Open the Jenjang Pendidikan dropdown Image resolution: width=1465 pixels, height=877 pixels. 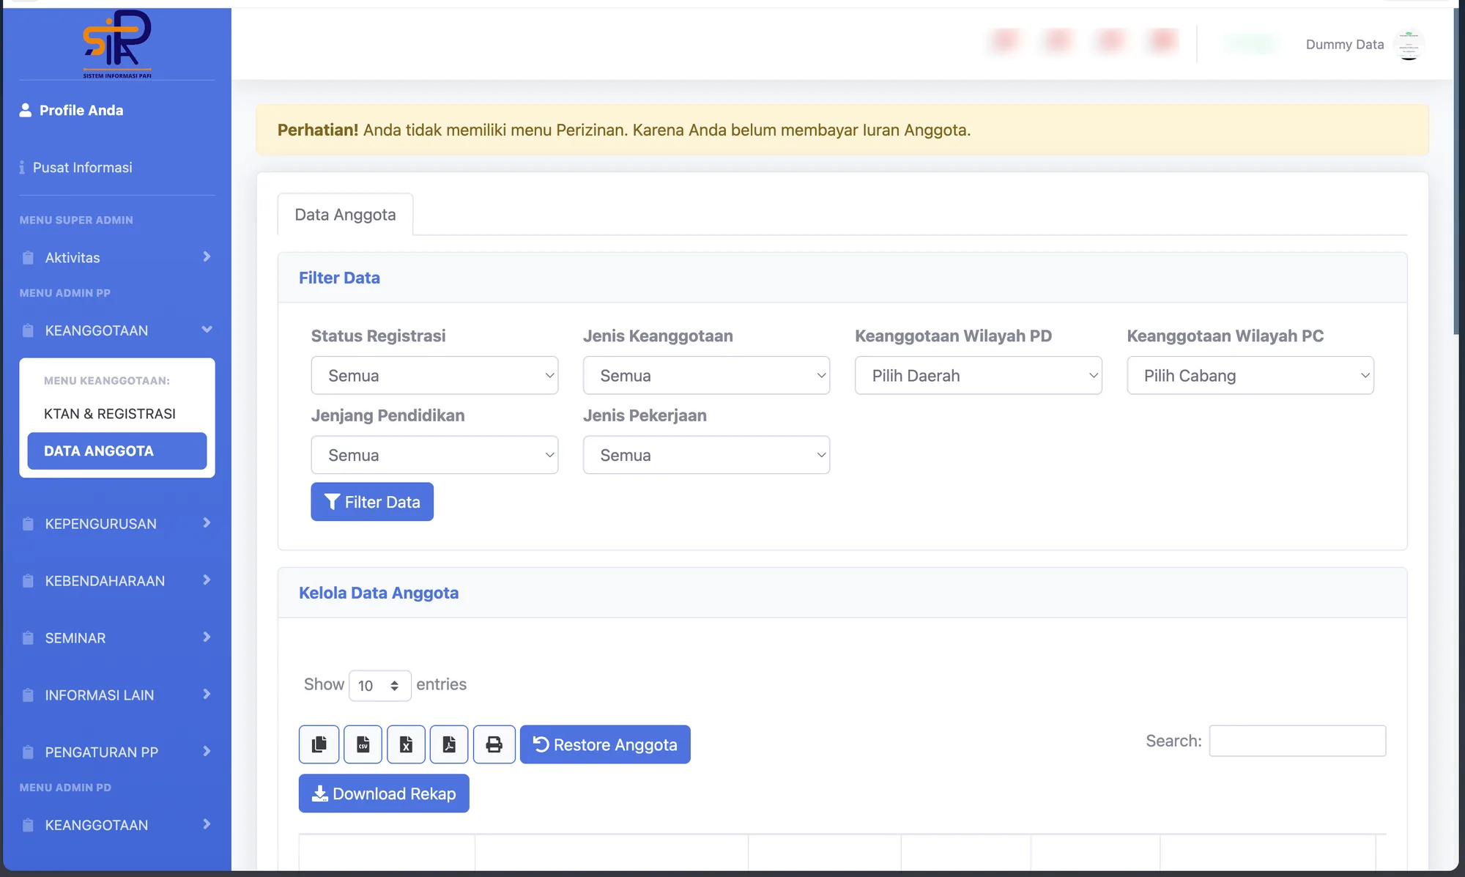point(434,455)
